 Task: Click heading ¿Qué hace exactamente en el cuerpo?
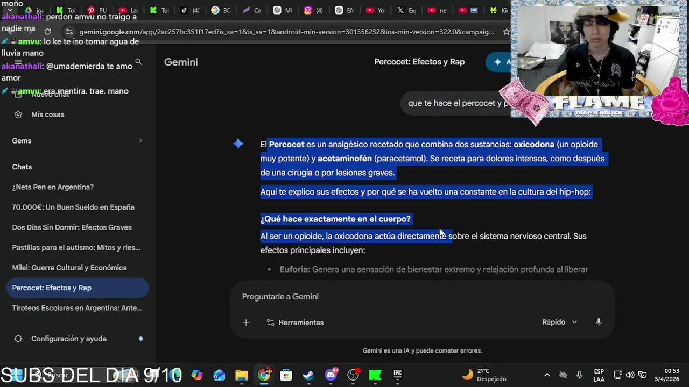[335, 219]
